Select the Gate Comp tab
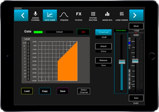 [50, 15]
